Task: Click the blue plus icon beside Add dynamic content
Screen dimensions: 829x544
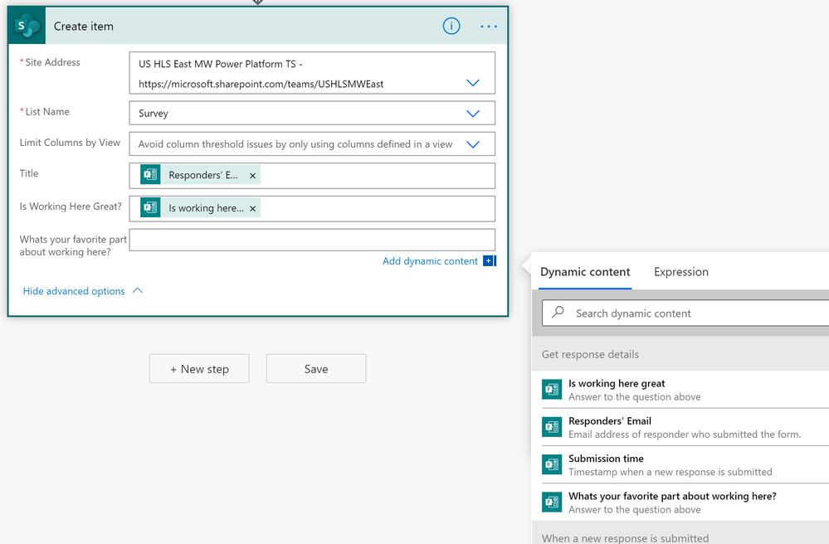Action: pyautogui.click(x=489, y=261)
